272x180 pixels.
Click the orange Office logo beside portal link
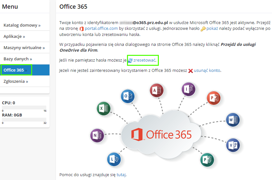click(82, 29)
